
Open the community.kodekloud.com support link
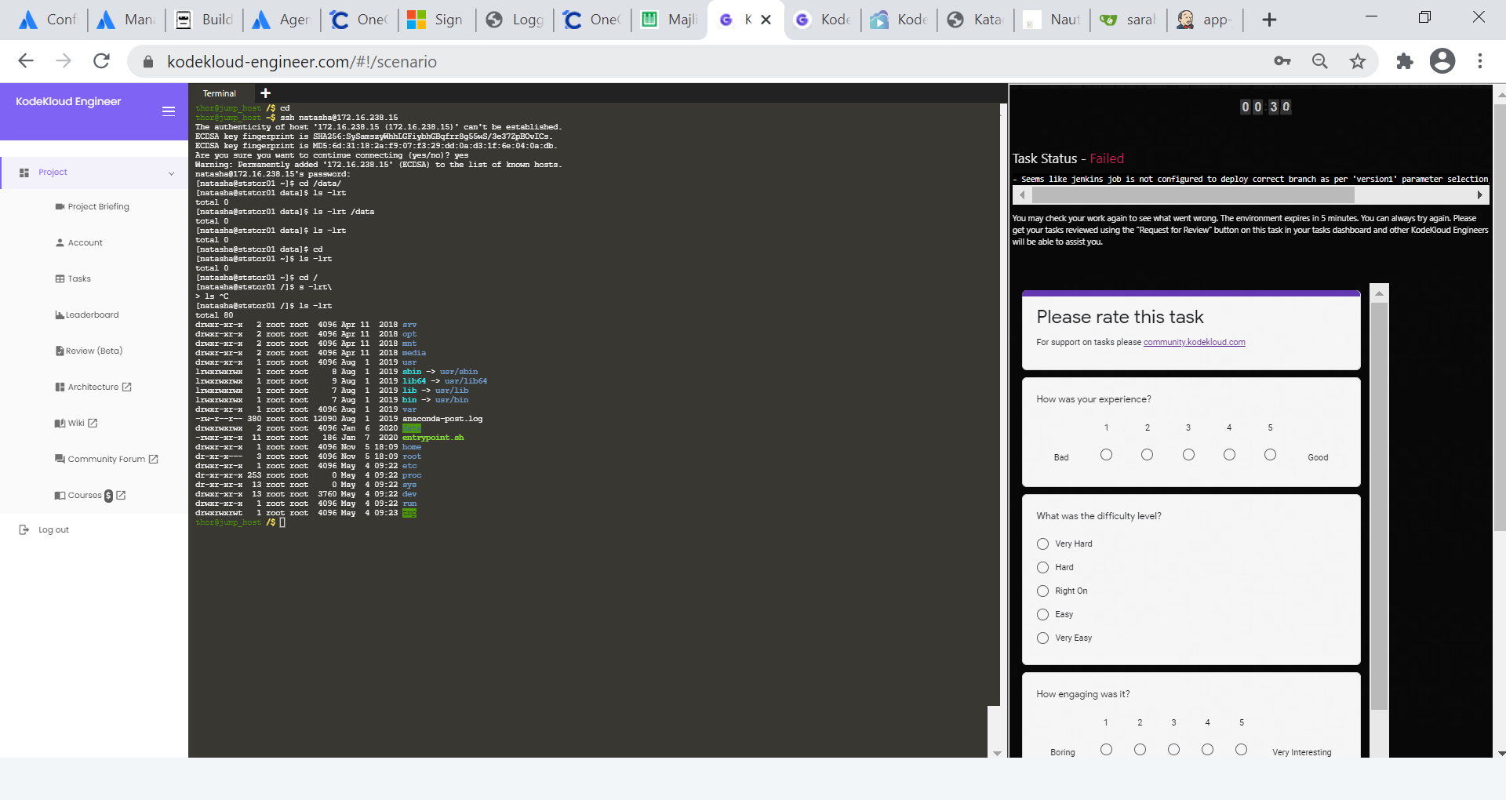pos(1194,342)
